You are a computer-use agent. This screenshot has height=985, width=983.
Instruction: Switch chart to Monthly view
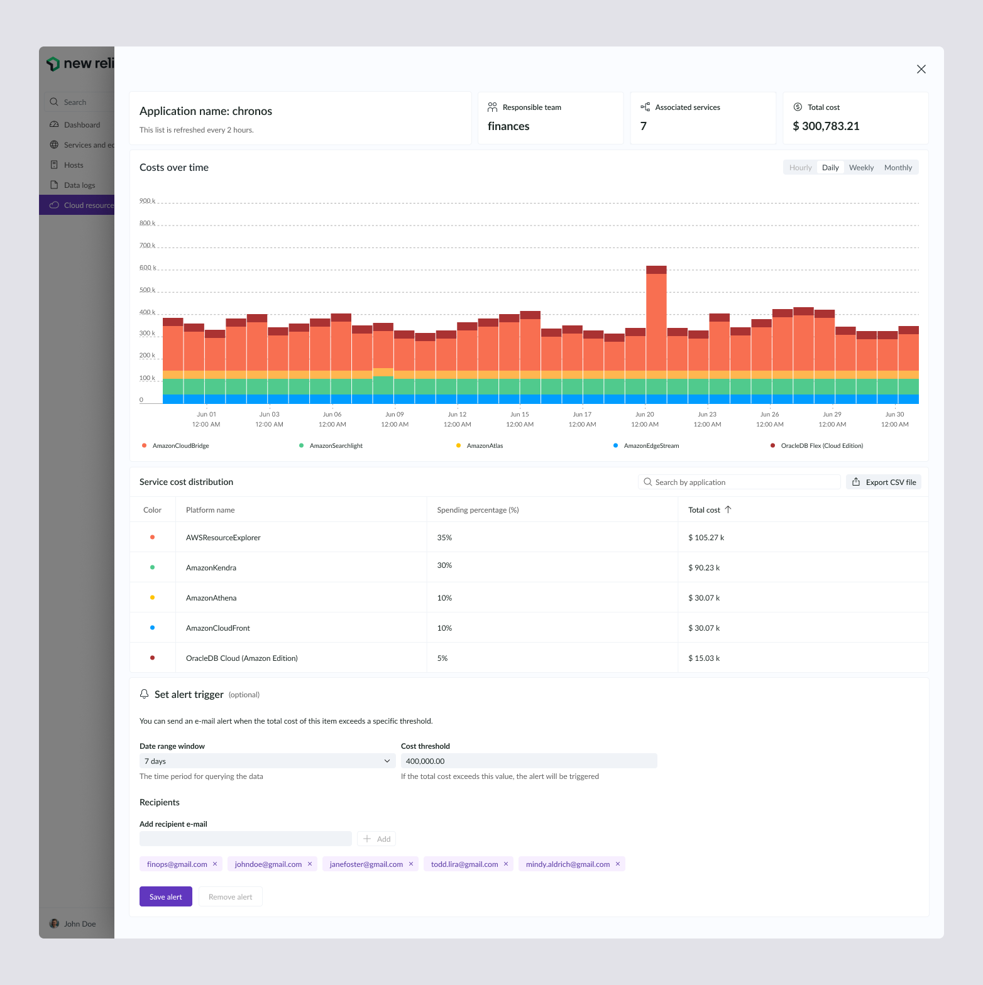(898, 167)
